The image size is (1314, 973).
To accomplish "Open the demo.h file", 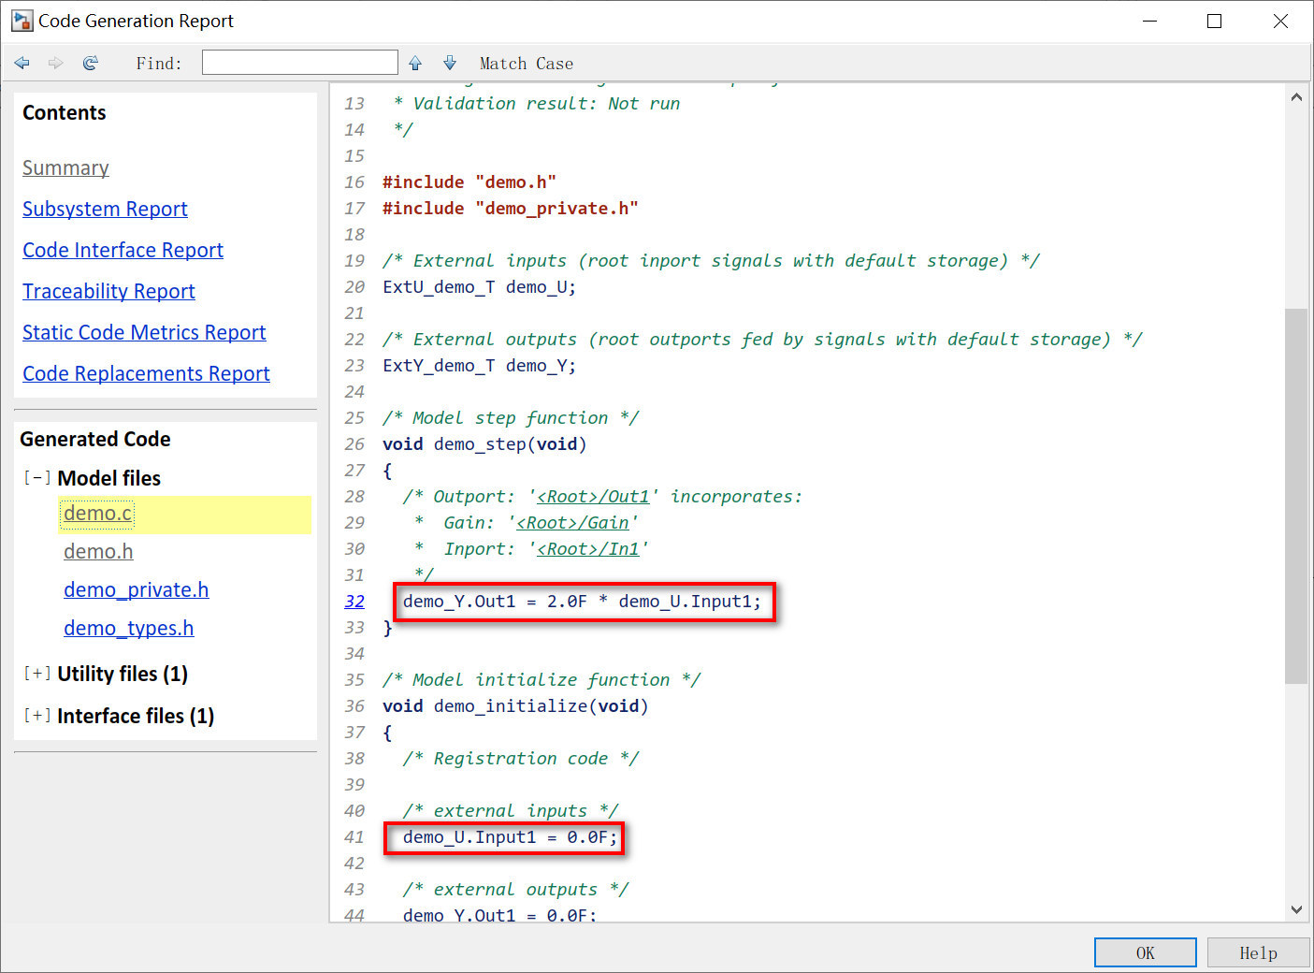I will [x=98, y=552].
